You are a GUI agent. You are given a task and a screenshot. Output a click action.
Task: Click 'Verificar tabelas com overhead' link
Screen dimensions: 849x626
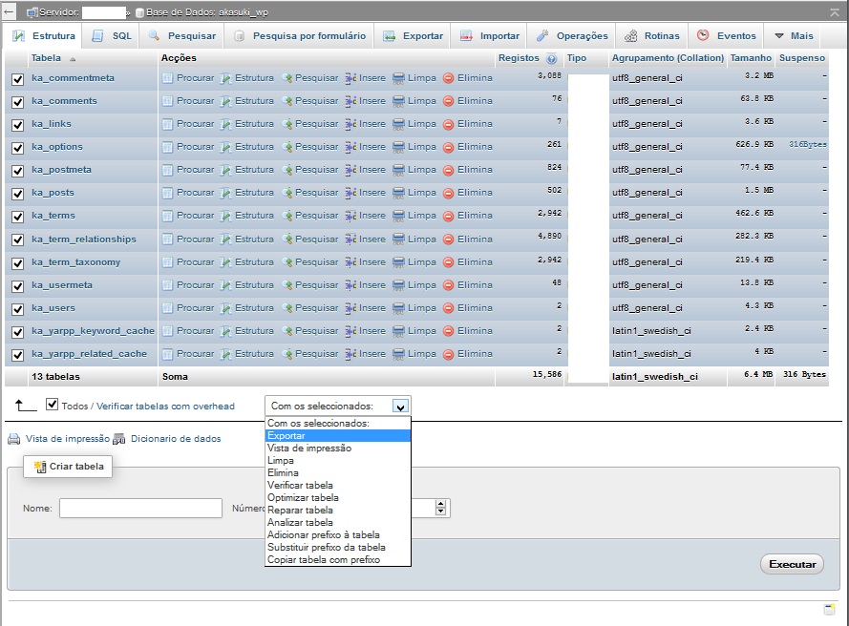(165, 407)
